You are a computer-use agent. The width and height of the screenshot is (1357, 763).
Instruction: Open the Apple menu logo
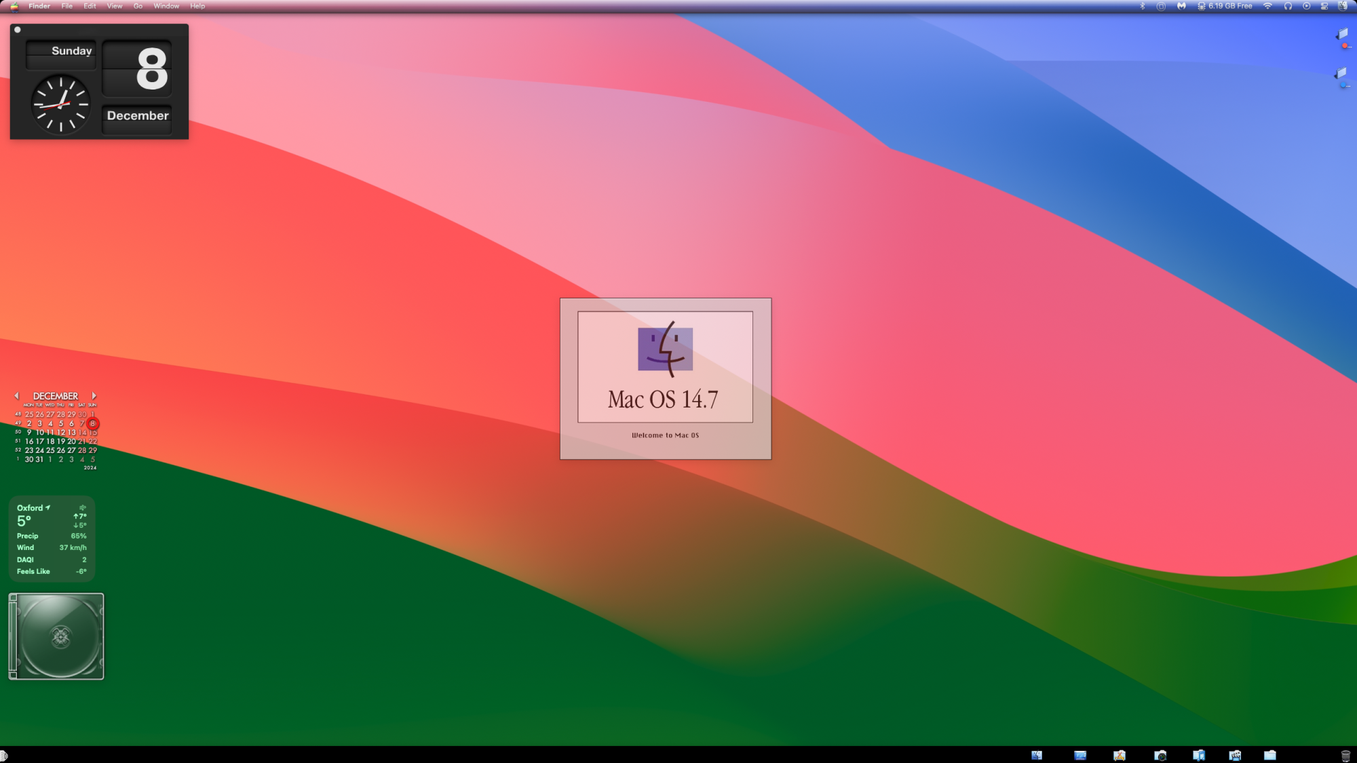coord(14,6)
